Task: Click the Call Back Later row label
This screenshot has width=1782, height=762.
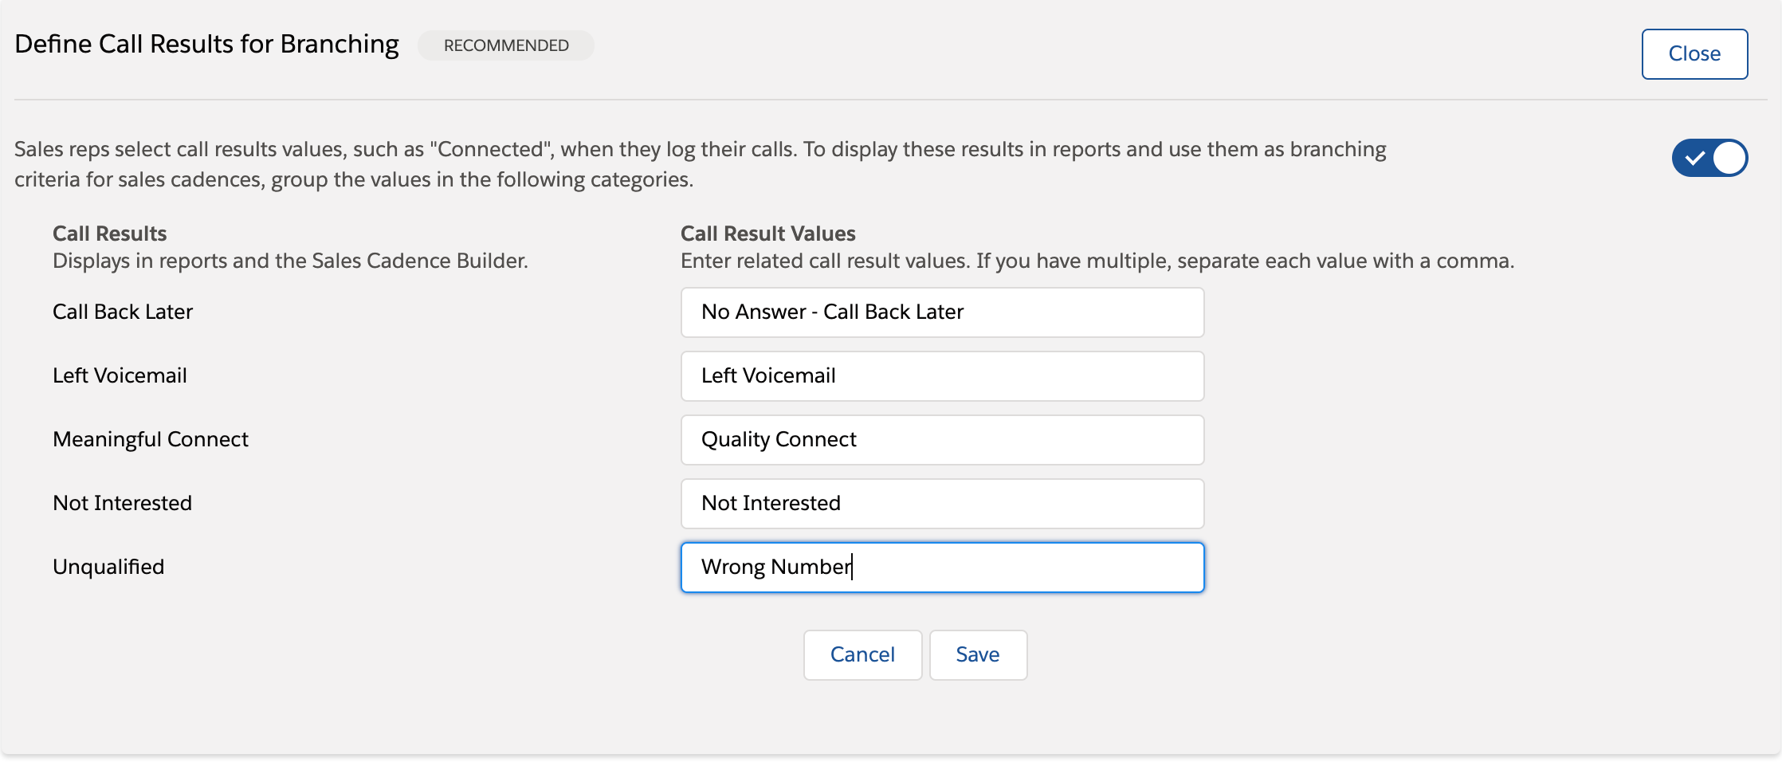Action: point(123,312)
